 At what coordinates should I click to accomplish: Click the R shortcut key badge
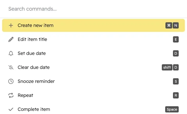click(176, 95)
